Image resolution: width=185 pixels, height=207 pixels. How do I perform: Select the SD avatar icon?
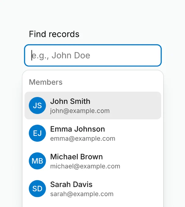(x=37, y=189)
